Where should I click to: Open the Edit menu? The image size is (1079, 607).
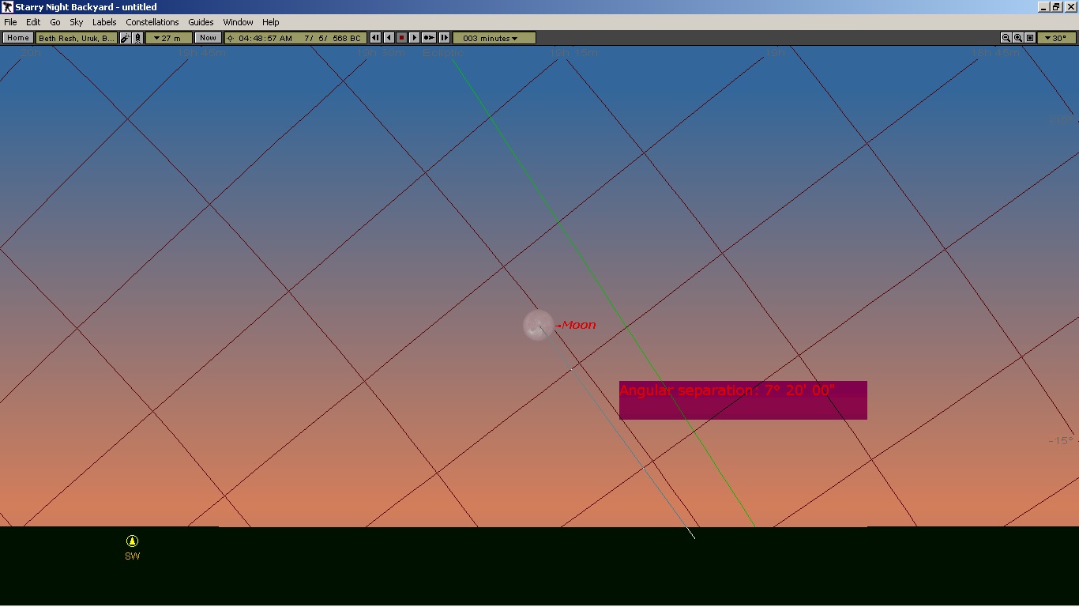33,22
